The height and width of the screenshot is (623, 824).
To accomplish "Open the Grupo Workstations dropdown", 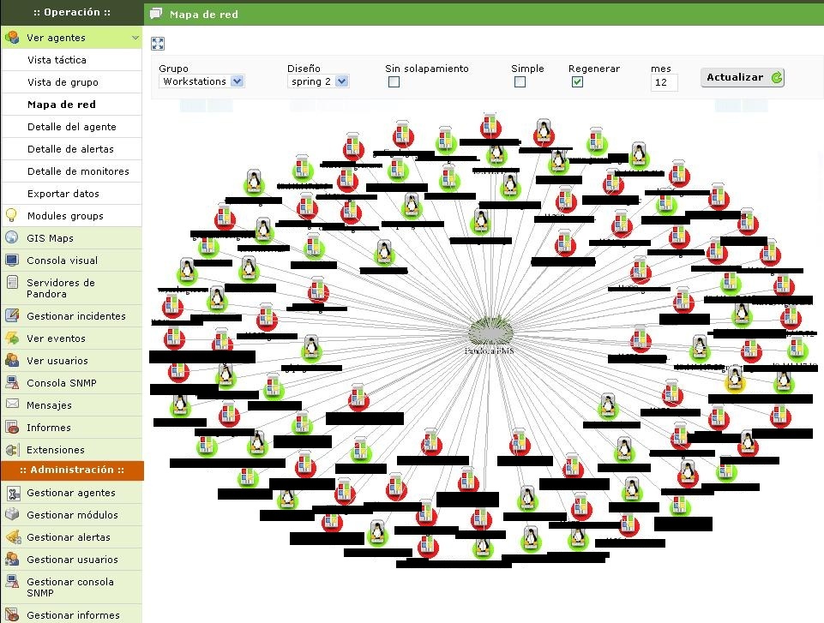I will click(x=201, y=81).
